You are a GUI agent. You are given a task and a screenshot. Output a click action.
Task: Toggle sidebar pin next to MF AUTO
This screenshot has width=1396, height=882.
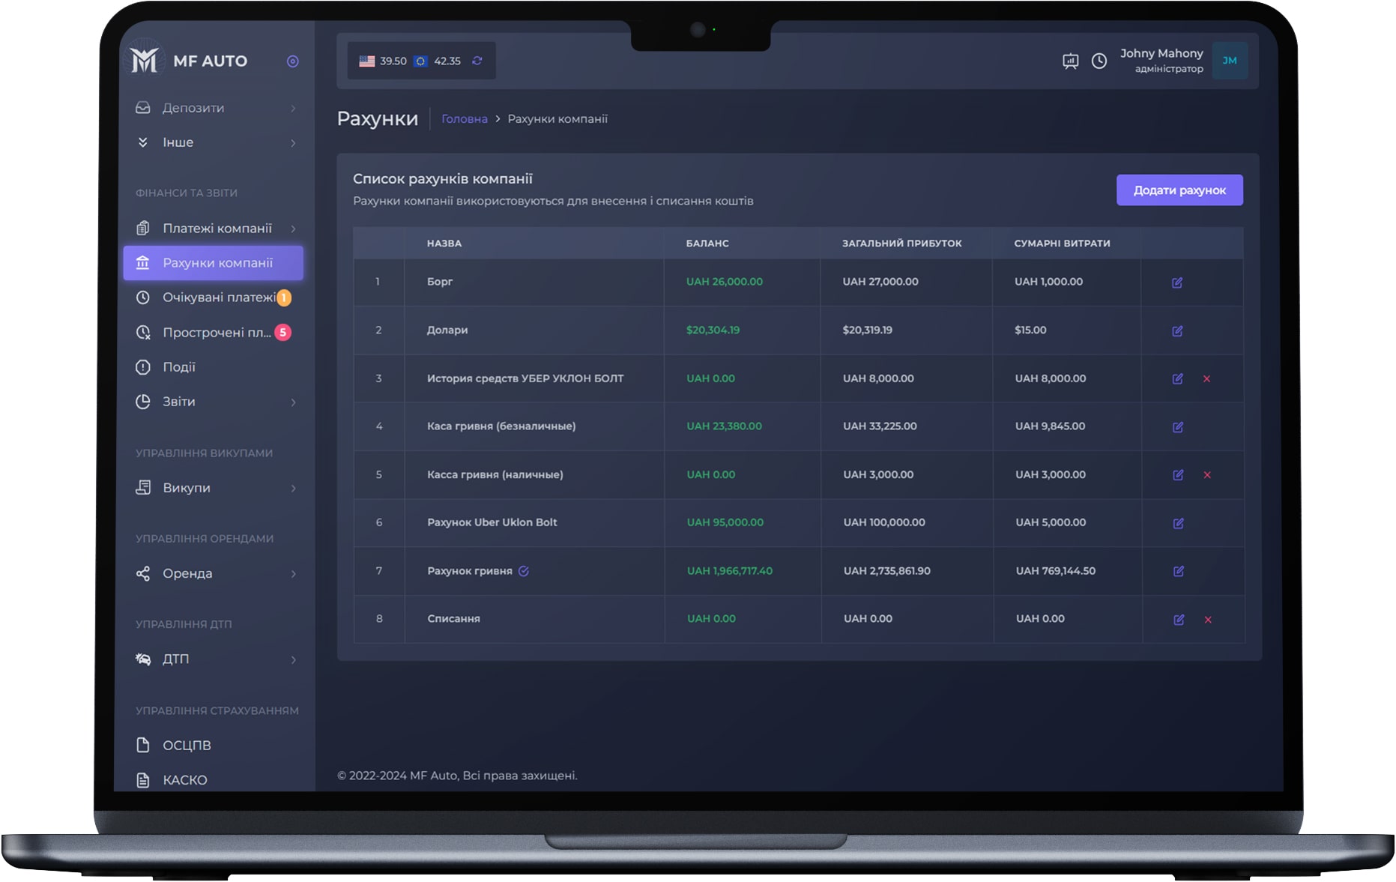[292, 61]
